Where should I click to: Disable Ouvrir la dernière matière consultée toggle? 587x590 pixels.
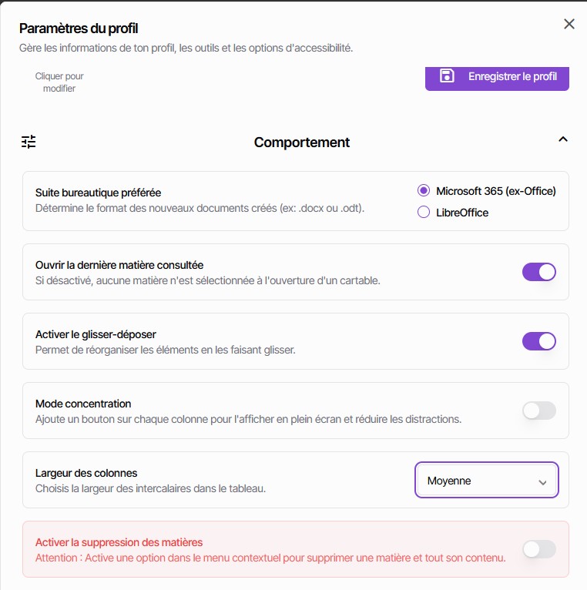coord(539,272)
